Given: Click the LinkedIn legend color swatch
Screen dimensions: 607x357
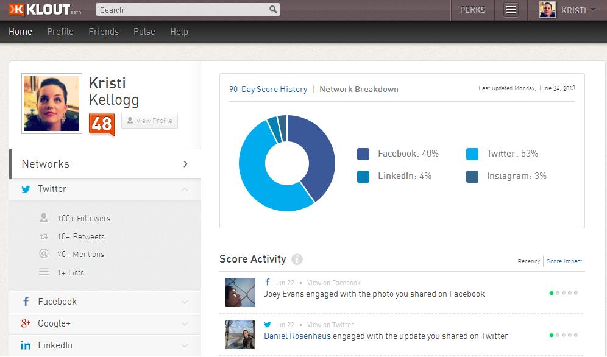Looking at the screenshot, I should (x=363, y=177).
